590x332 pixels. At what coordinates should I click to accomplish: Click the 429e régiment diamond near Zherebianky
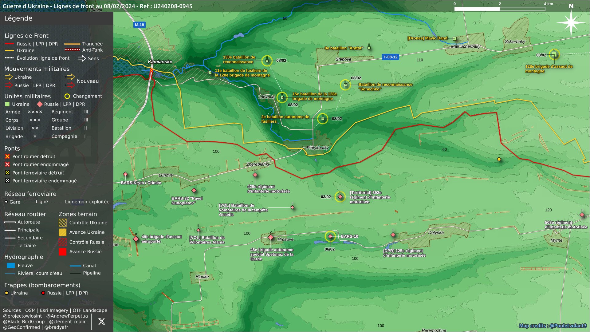[255, 175]
